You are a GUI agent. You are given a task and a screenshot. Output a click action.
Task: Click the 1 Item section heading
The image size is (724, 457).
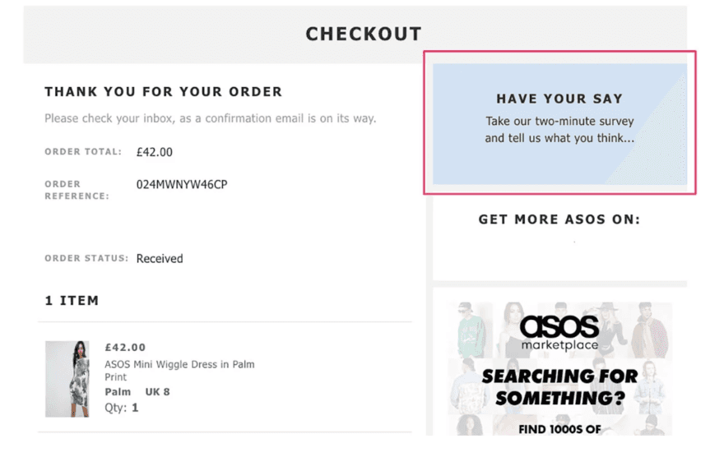pyautogui.click(x=72, y=301)
